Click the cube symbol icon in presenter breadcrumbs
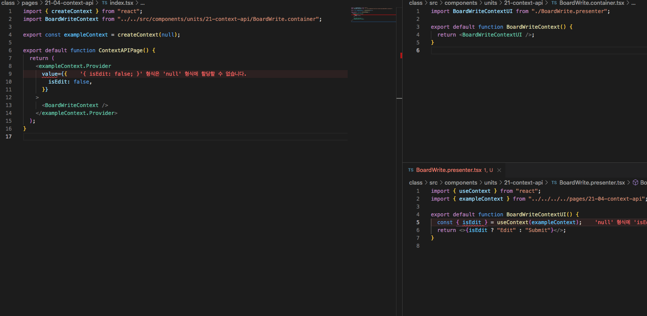Screen dimensions: 647x316 tap(635, 183)
